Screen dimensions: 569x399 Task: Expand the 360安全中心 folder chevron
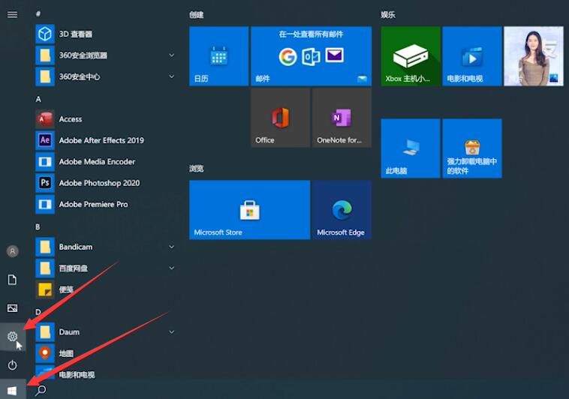pos(172,76)
